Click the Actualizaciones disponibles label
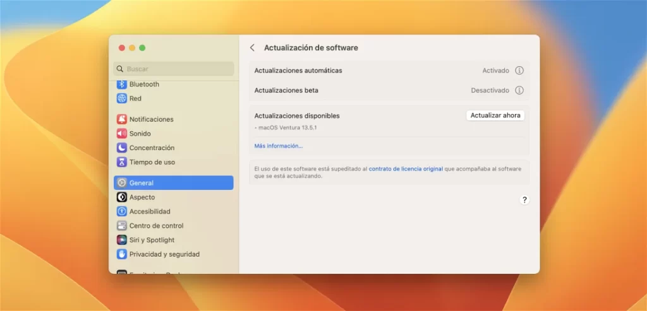This screenshot has height=311, width=647. 297,115
